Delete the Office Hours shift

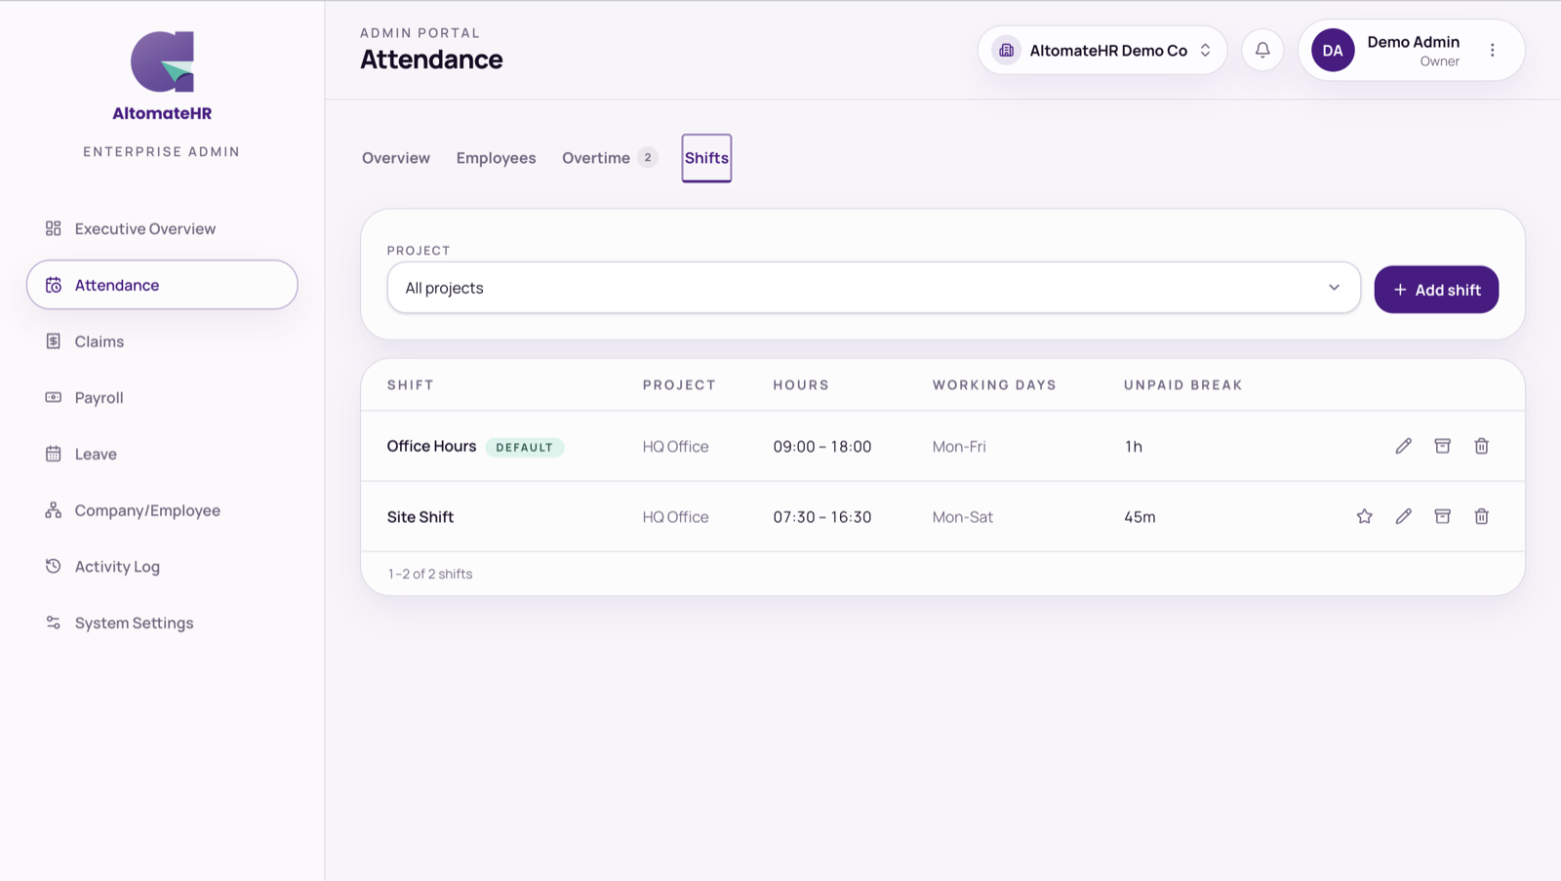coord(1481,446)
